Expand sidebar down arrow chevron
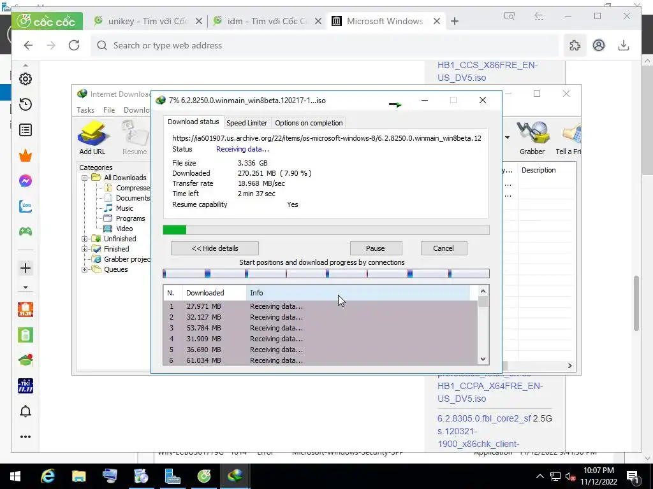 click(x=26, y=287)
